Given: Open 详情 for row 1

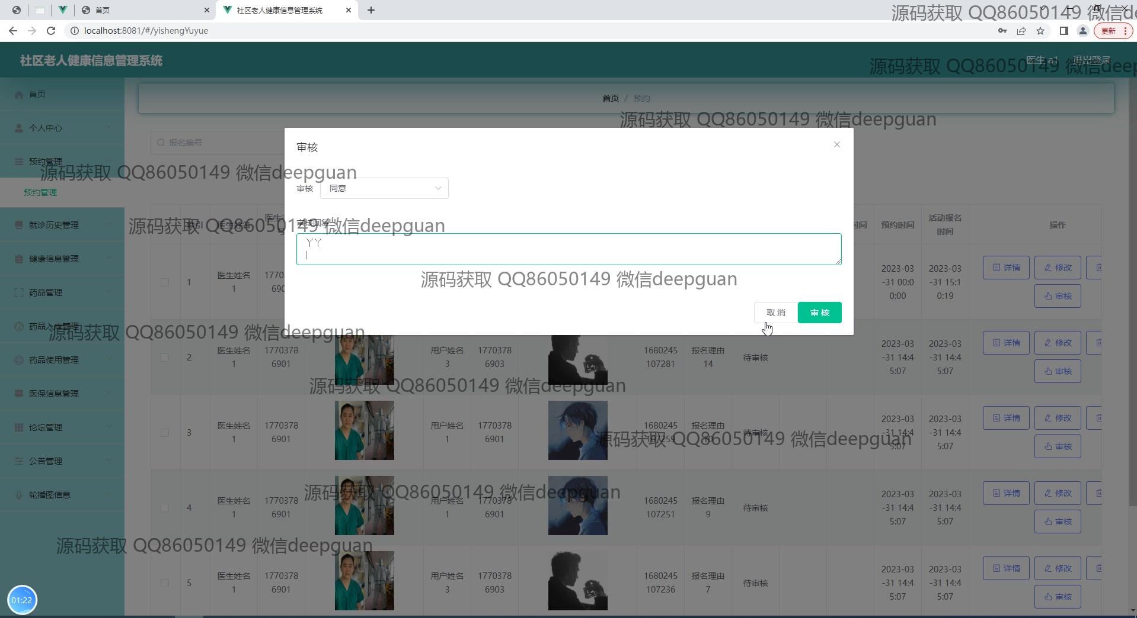Looking at the screenshot, I should click(1006, 268).
